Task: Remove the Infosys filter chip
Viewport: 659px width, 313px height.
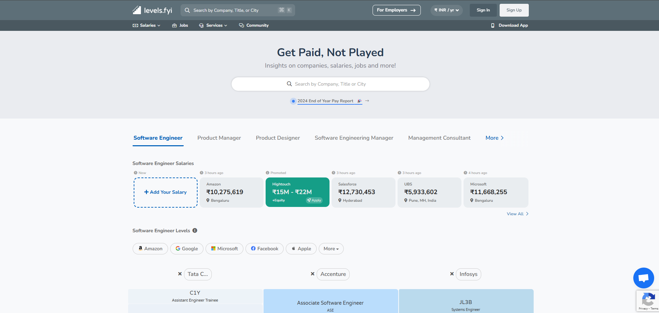Action: [x=452, y=273]
